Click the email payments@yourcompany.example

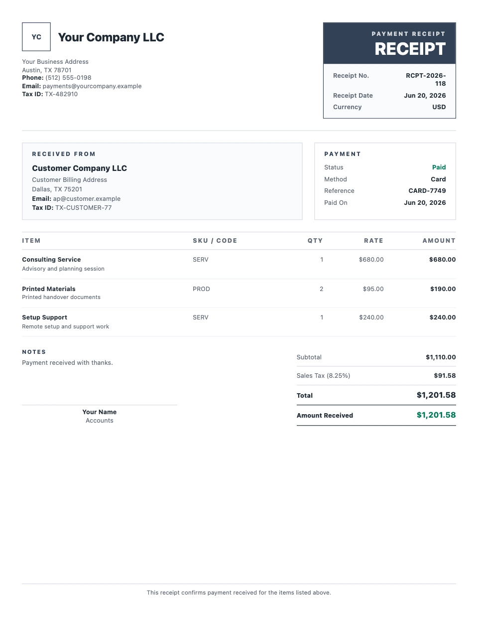pyautogui.click(x=92, y=86)
